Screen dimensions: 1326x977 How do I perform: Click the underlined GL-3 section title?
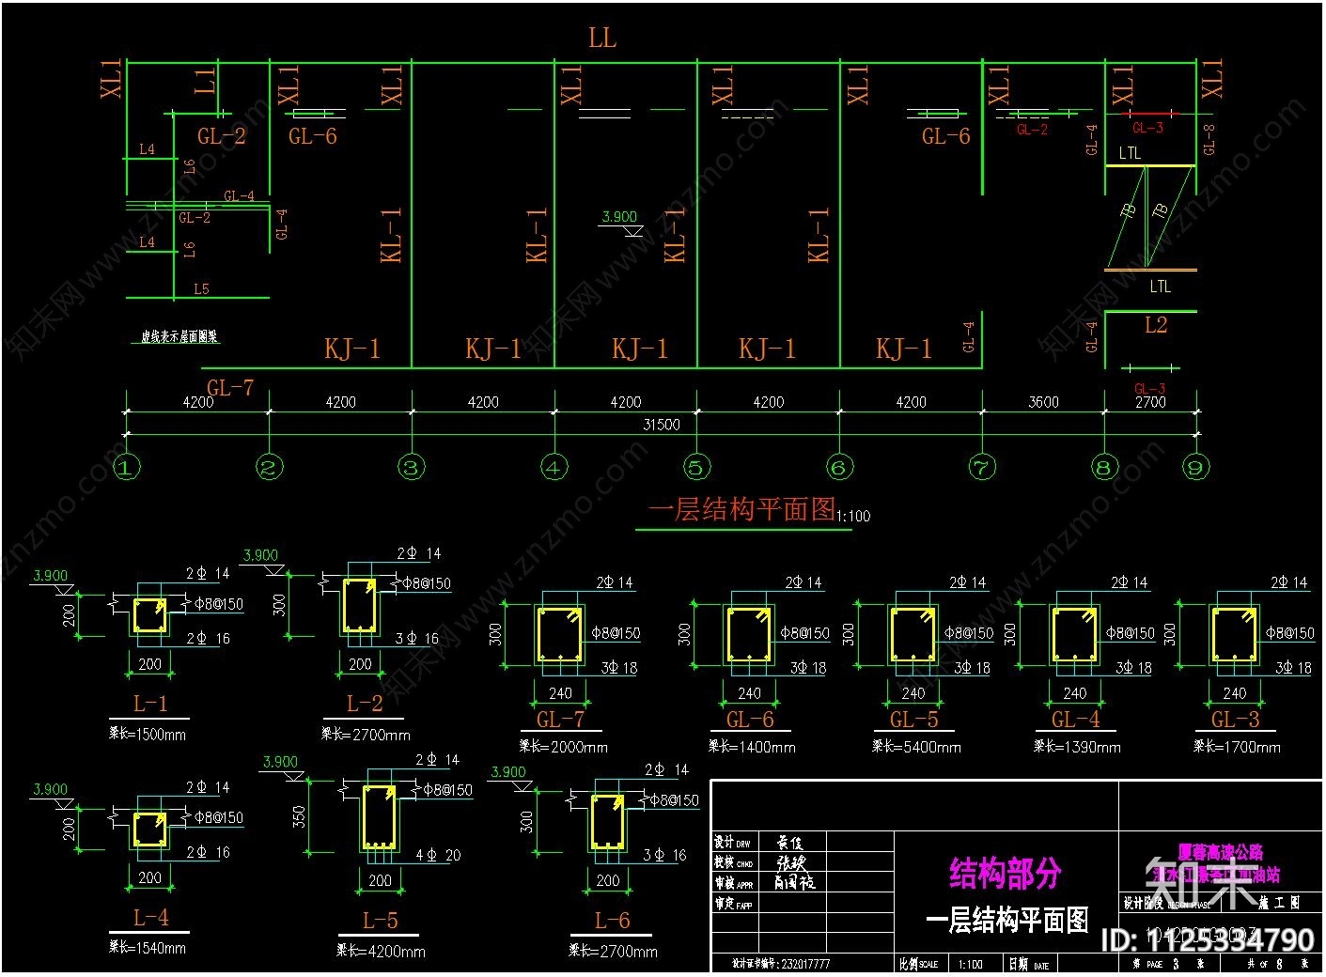(1235, 720)
